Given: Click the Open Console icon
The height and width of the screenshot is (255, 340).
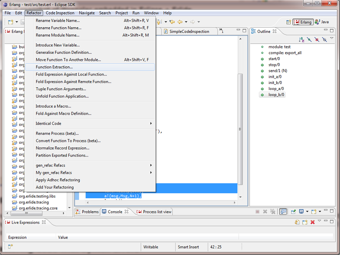Looking at the screenshot, I should (313, 212).
